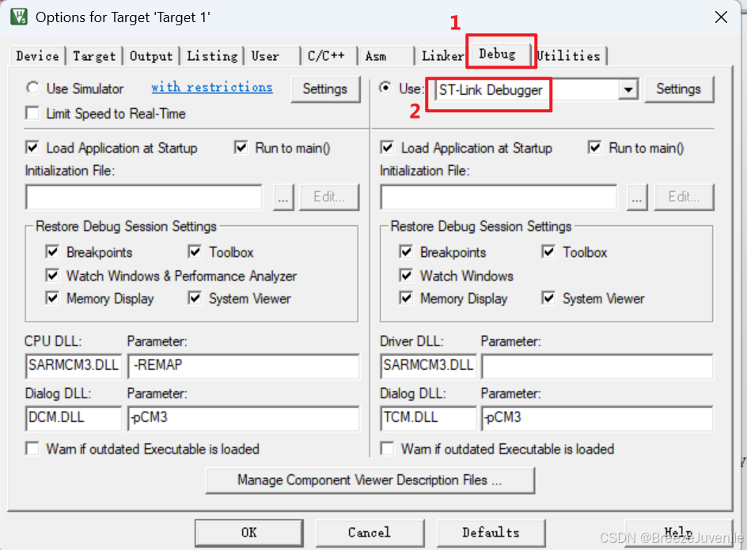The image size is (747, 550).
Task: Click the hardware Initialization File field
Action: 499,197
